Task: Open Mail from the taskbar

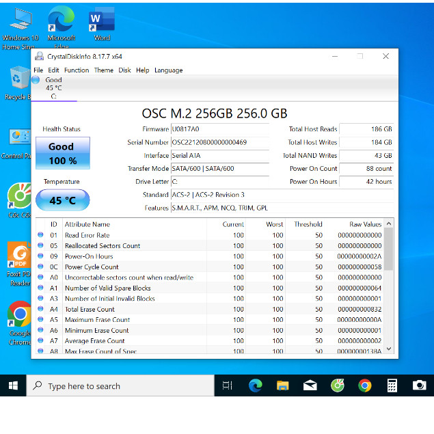Action: point(310,385)
